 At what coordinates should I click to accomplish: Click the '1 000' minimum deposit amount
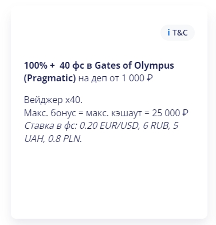click(x=133, y=78)
